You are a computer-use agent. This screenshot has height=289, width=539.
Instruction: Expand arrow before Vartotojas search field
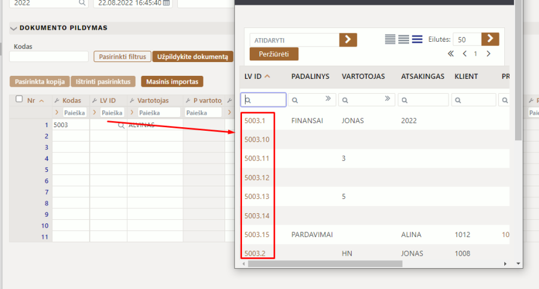[132, 112]
